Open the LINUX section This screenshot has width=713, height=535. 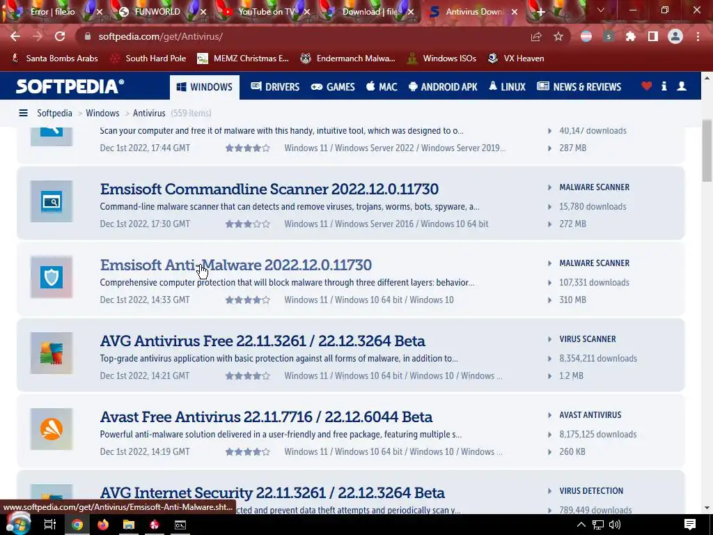(507, 87)
